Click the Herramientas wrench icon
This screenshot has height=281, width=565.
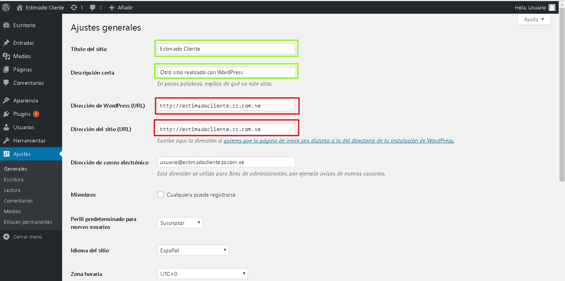6,140
